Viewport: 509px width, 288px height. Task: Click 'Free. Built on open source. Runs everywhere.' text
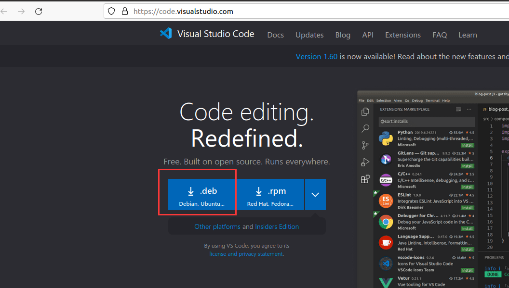tap(247, 162)
